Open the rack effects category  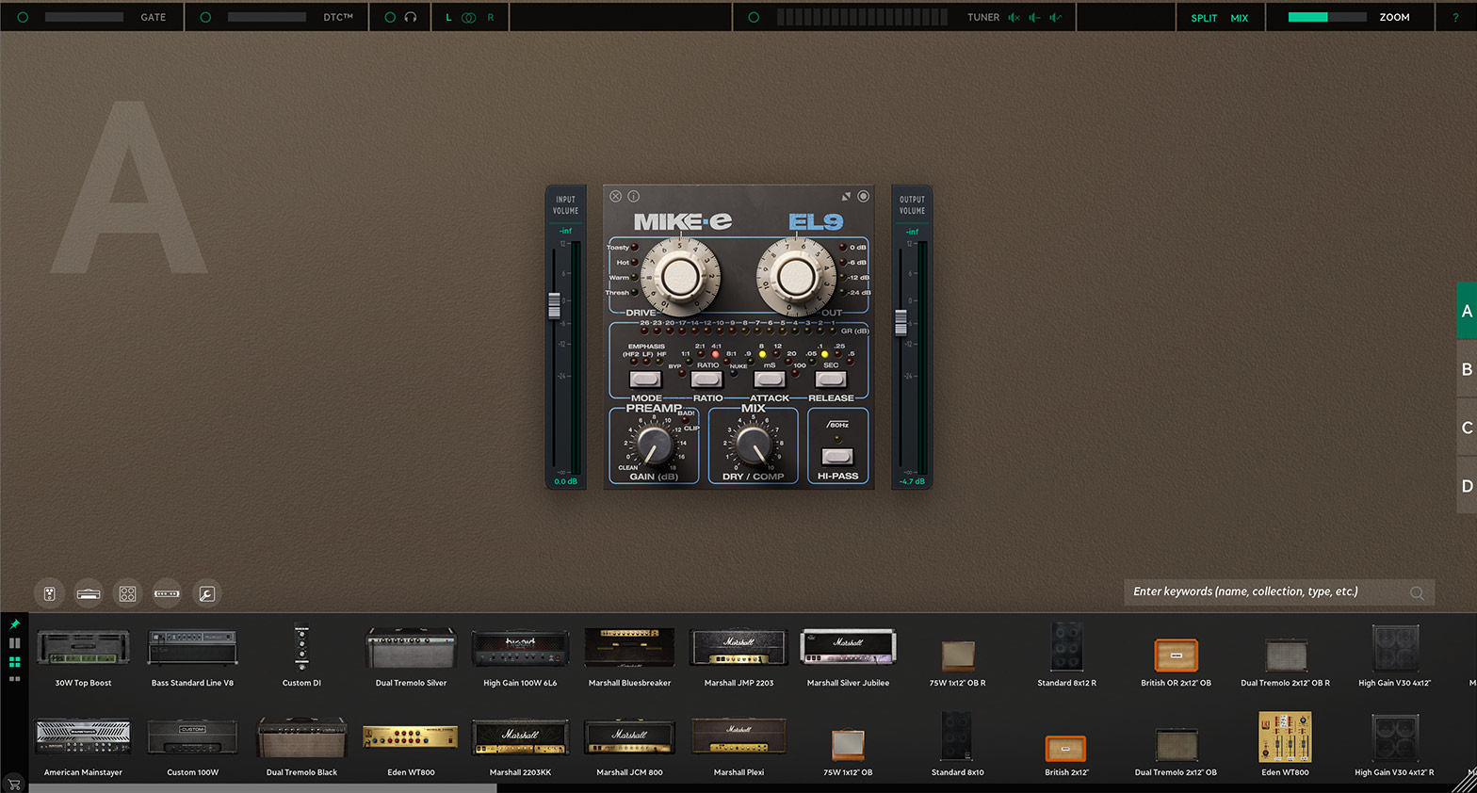click(x=167, y=593)
